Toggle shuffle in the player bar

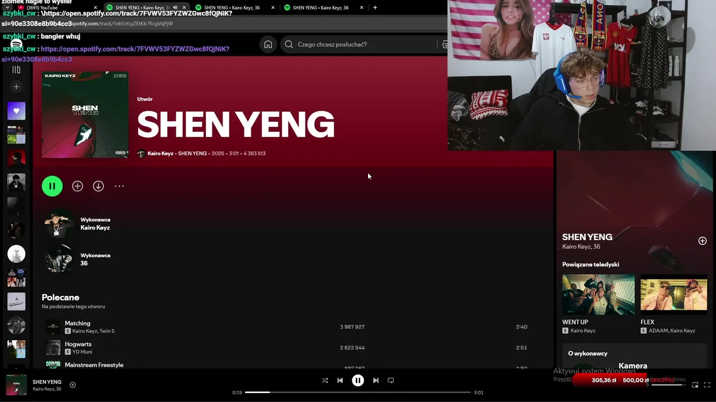(x=325, y=380)
